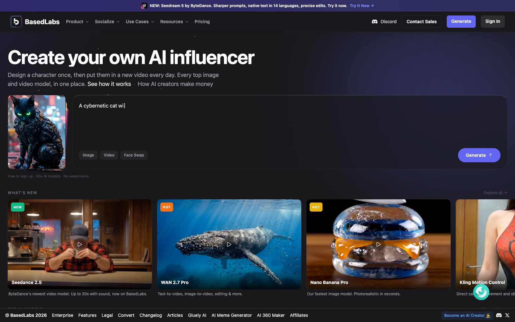Screen dimensions: 515x322
Task: Open AI 360 Maker footer link
Action: [x=271, y=315]
